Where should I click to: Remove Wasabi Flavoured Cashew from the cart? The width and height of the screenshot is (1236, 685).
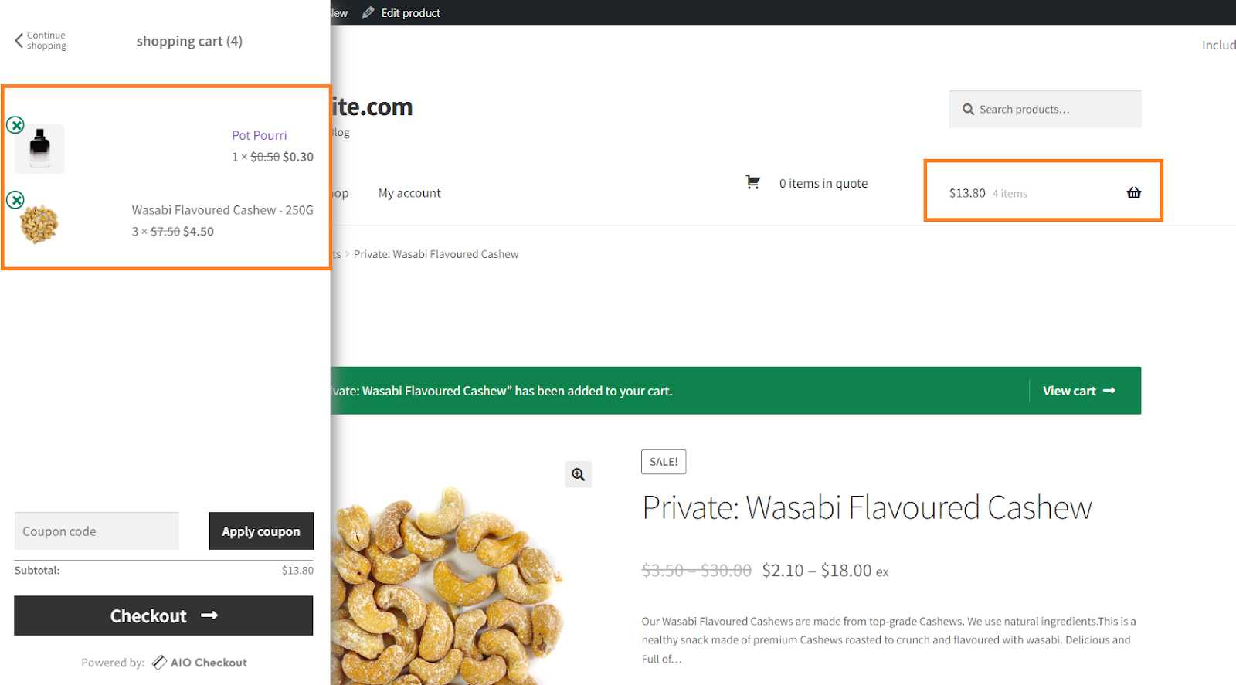click(15, 200)
